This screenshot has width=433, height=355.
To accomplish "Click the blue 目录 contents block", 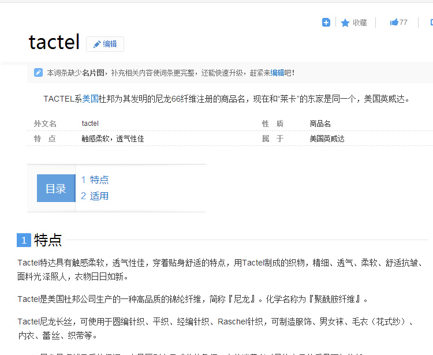I will click(x=56, y=188).
